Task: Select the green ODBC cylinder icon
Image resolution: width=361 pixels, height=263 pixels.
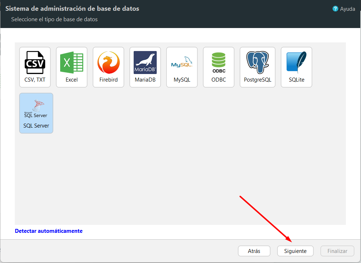Action: (219, 63)
